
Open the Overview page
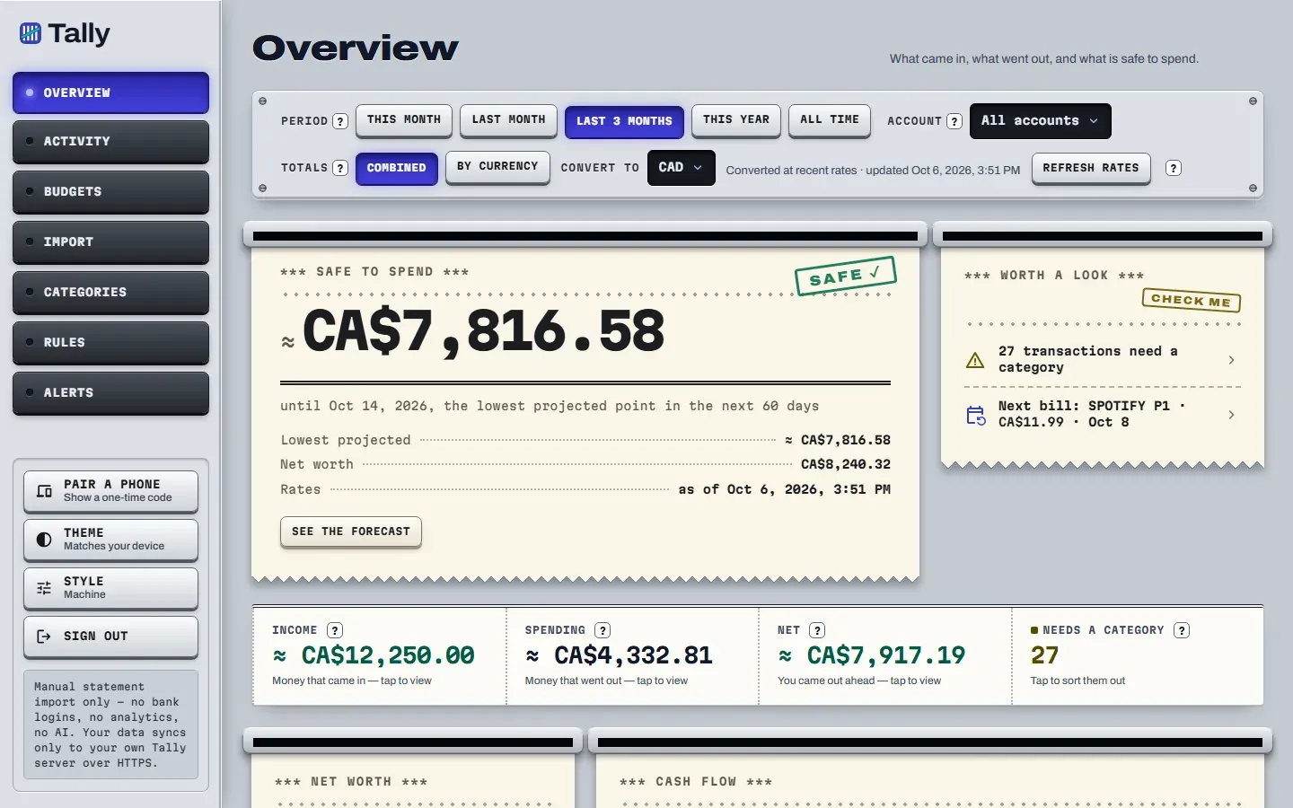click(x=110, y=92)
